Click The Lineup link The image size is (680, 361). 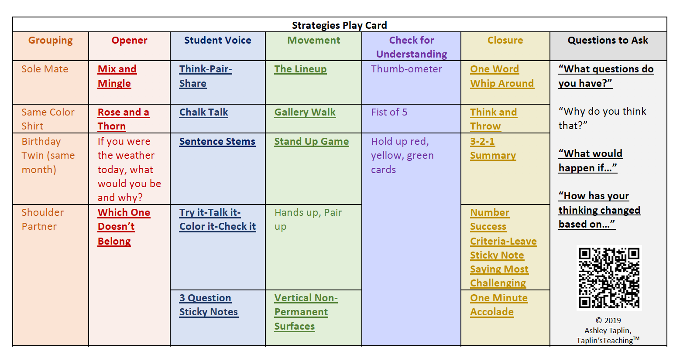(300, 69)
